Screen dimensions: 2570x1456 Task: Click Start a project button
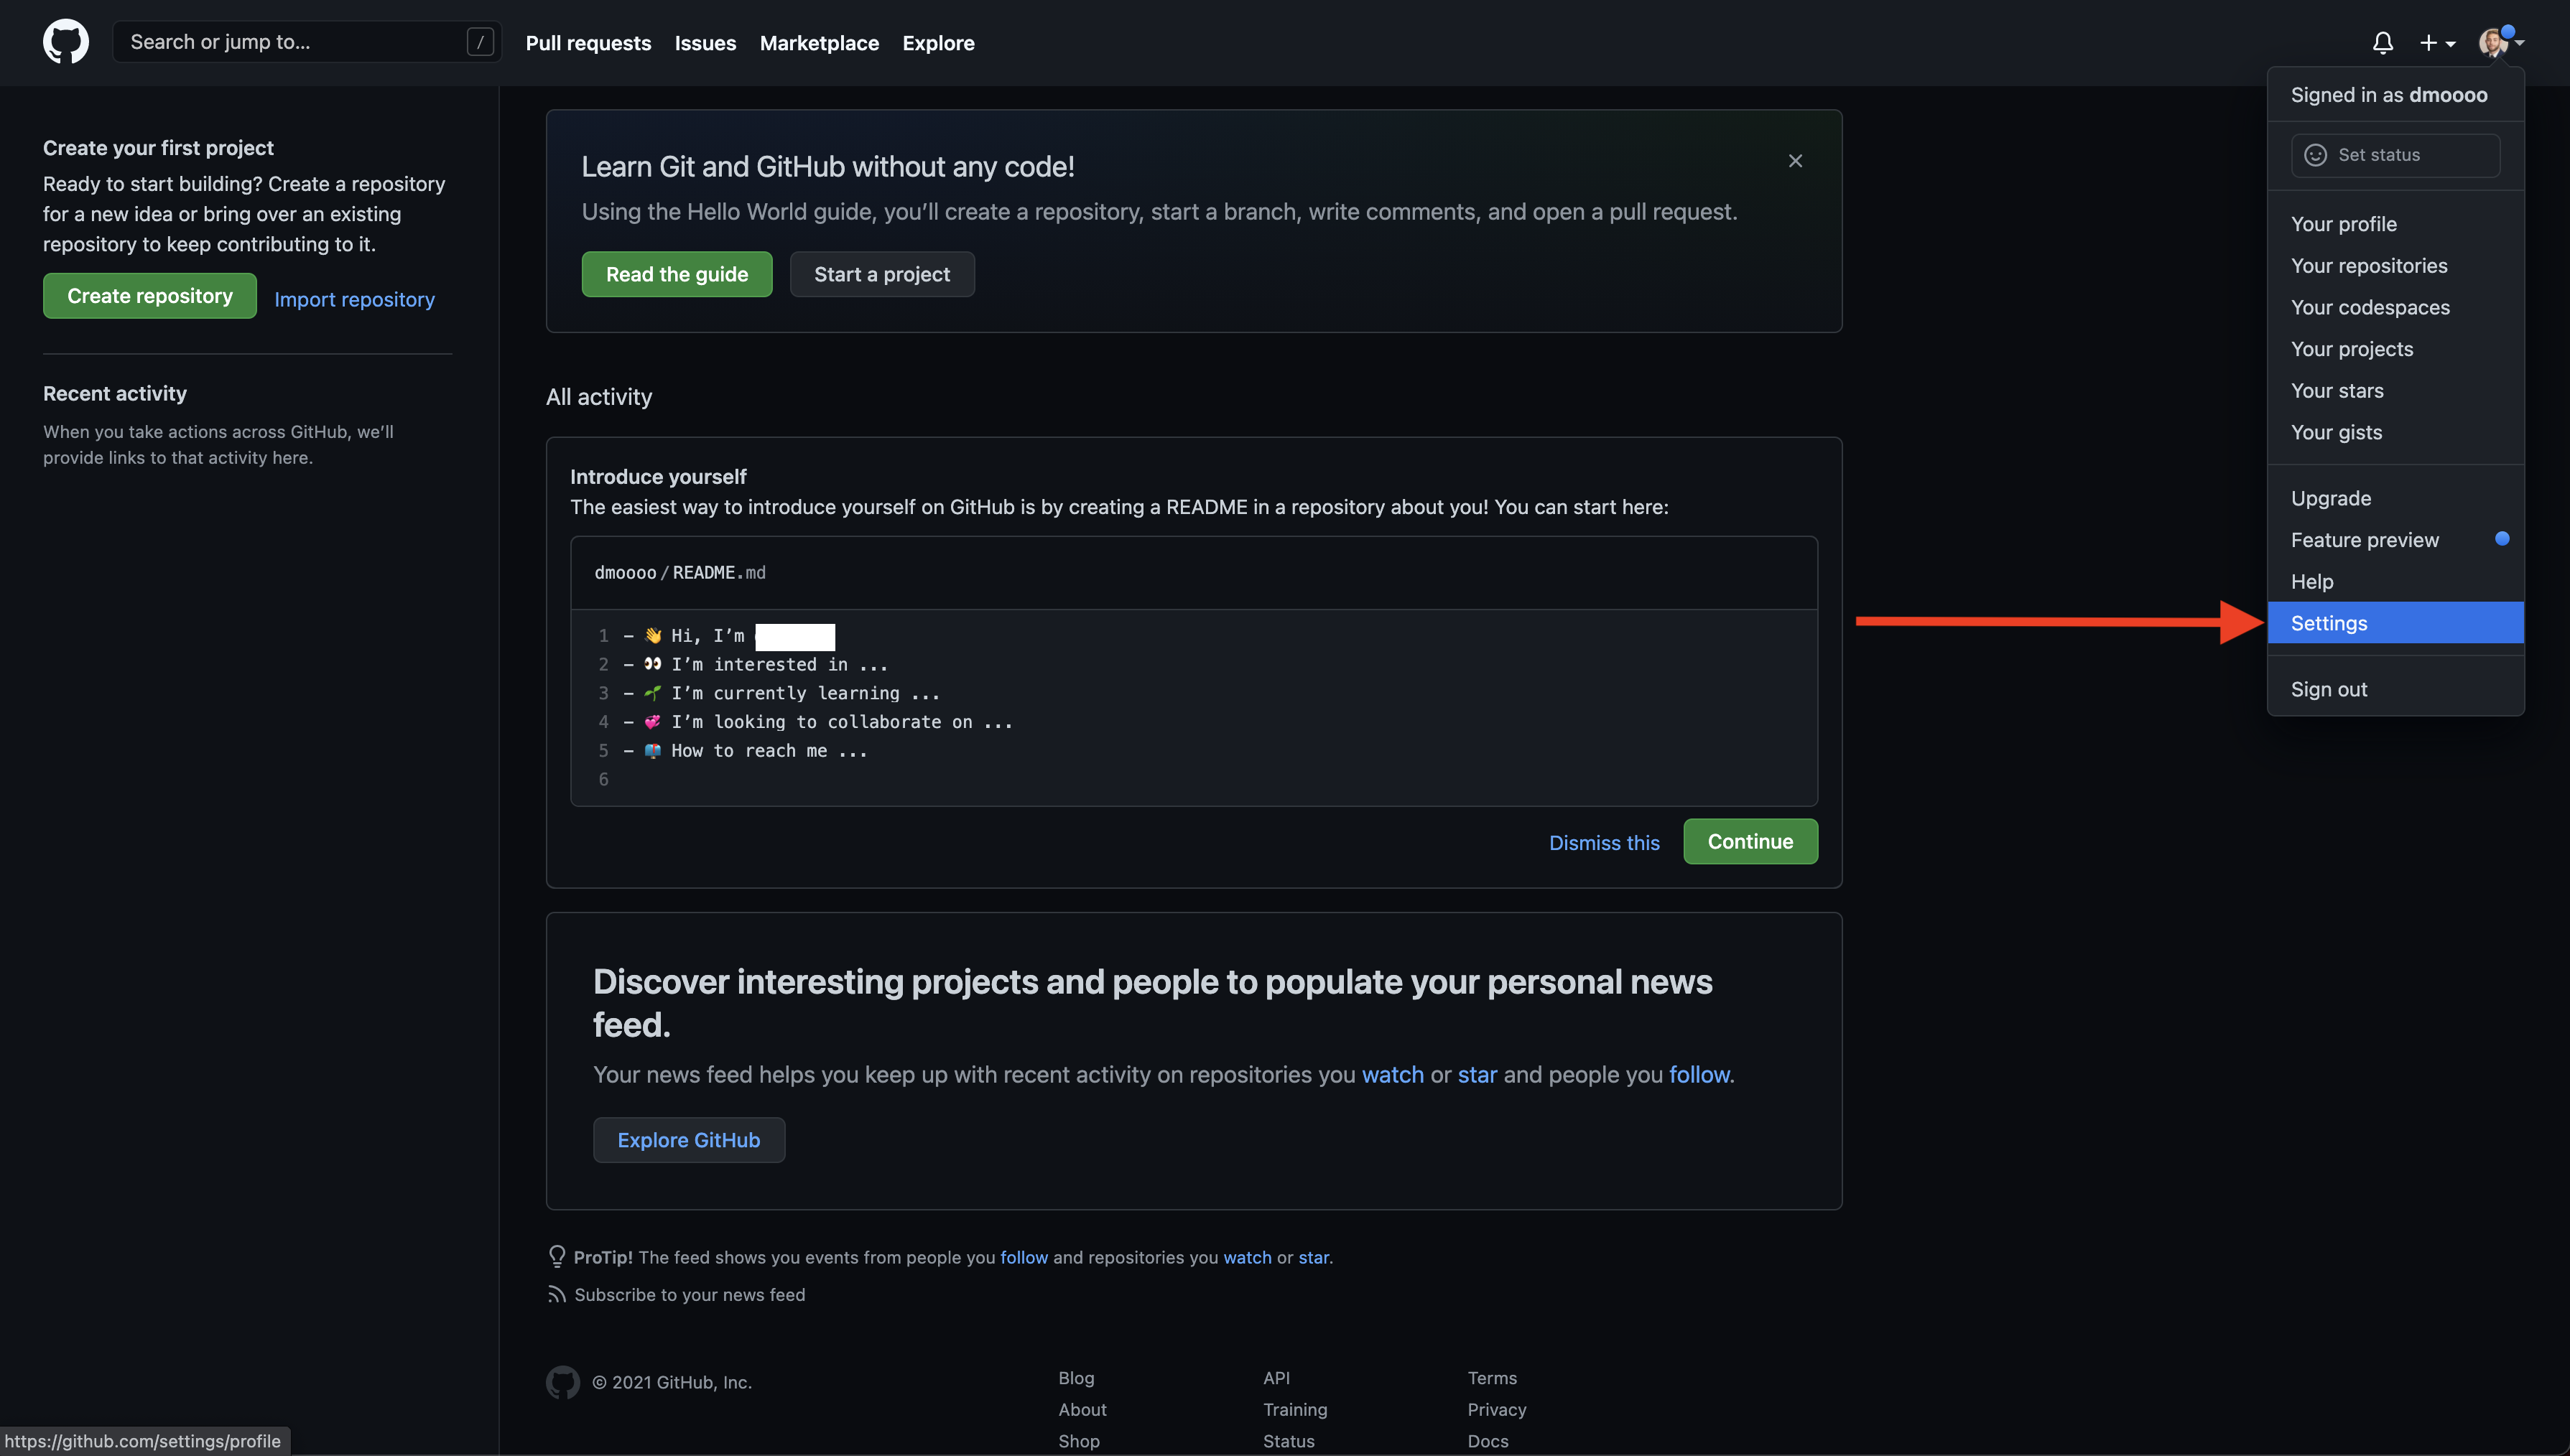(882, 274)
